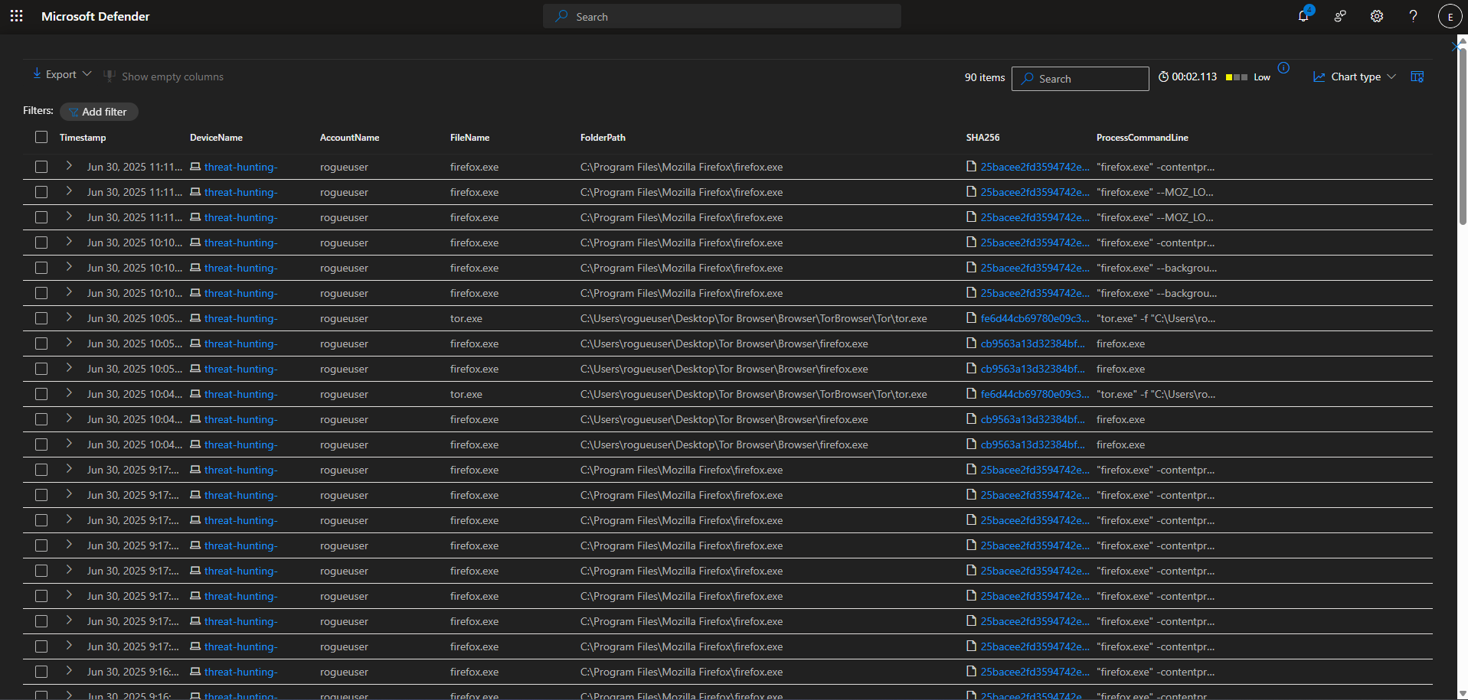
Task: Click the magnifier icon in the top search bar
Action: tap(562, 16)
